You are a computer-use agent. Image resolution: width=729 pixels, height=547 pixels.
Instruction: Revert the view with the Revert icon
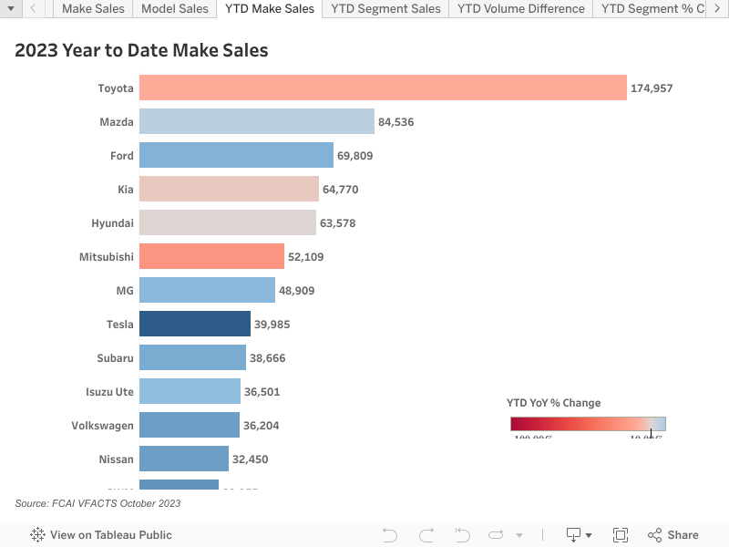point(463,535)
